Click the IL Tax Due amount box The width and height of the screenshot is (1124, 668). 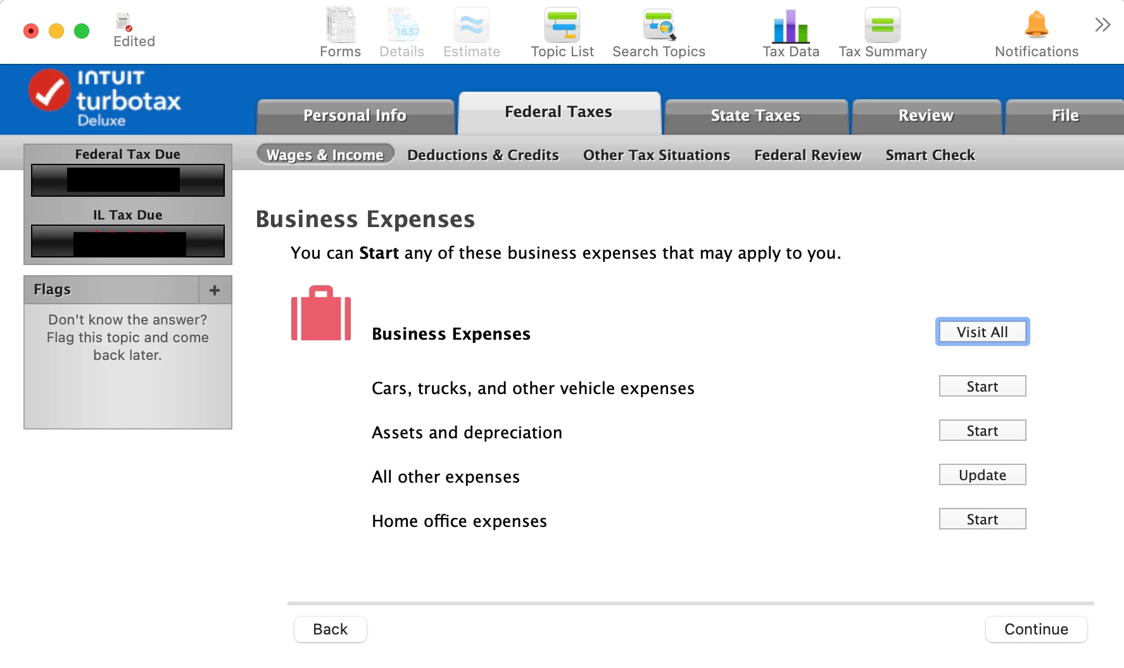[128, 241]
